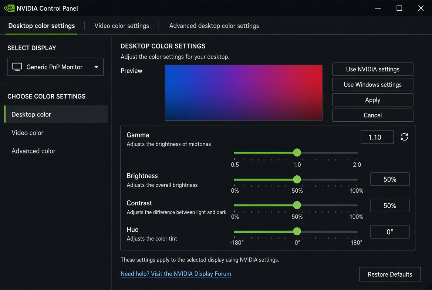Click 'Adjusts the color tint' description
Screen dimensions: 432x290
[152, 239]
